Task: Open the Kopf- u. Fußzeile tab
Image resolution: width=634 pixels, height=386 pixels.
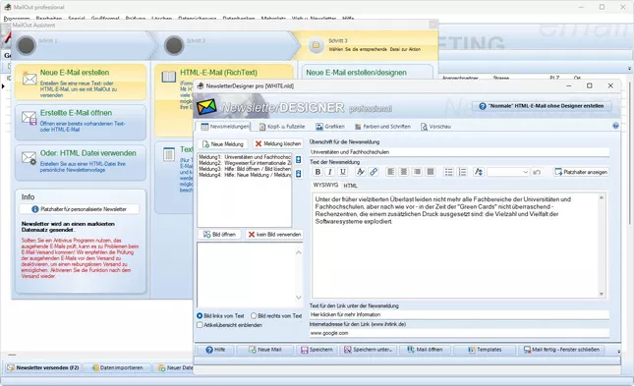Action: pos(282,127)
